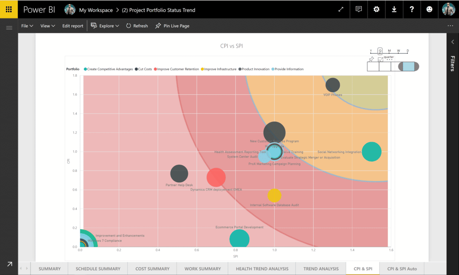This screenshot has width=459, height=275.
Task: Open the SCHEDULE SUMMARY tab
Action: pyautogui.click(x=98, y=269)
